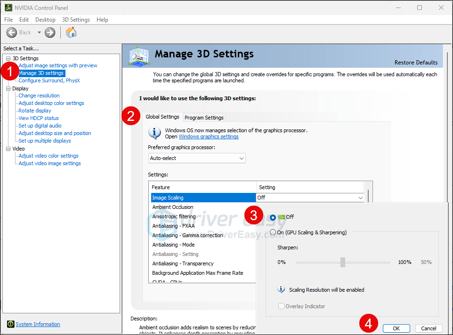
Task: Click the Home icon in toolbar
Action: (x=71, y=32)
